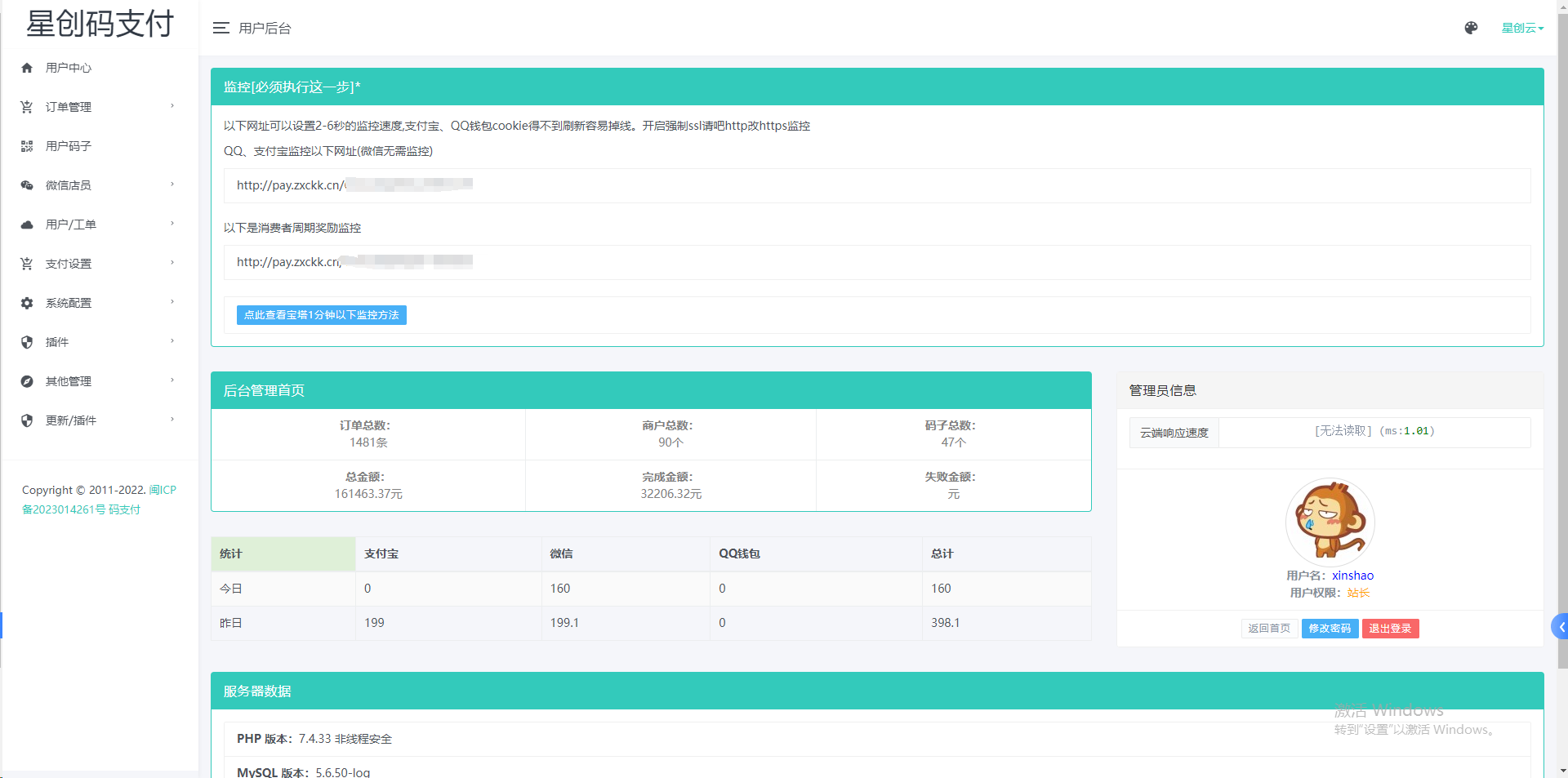Toggle the sidebar with the hamburger icon

[220, 28]
